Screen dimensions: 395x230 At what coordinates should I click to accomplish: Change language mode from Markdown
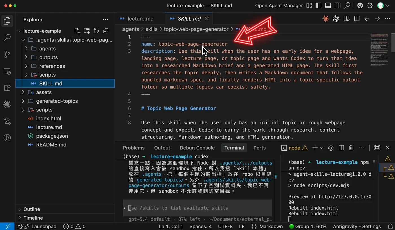tap(271, 226)
